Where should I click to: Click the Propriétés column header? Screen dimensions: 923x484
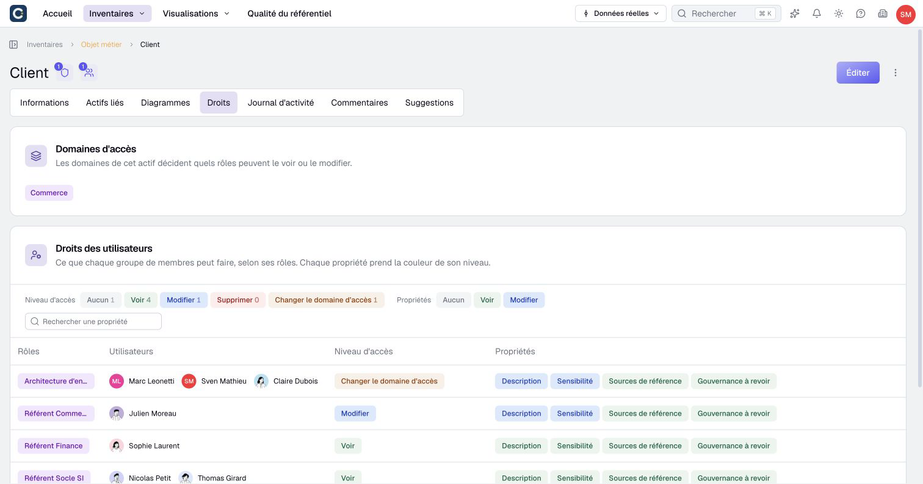(515, 352)
